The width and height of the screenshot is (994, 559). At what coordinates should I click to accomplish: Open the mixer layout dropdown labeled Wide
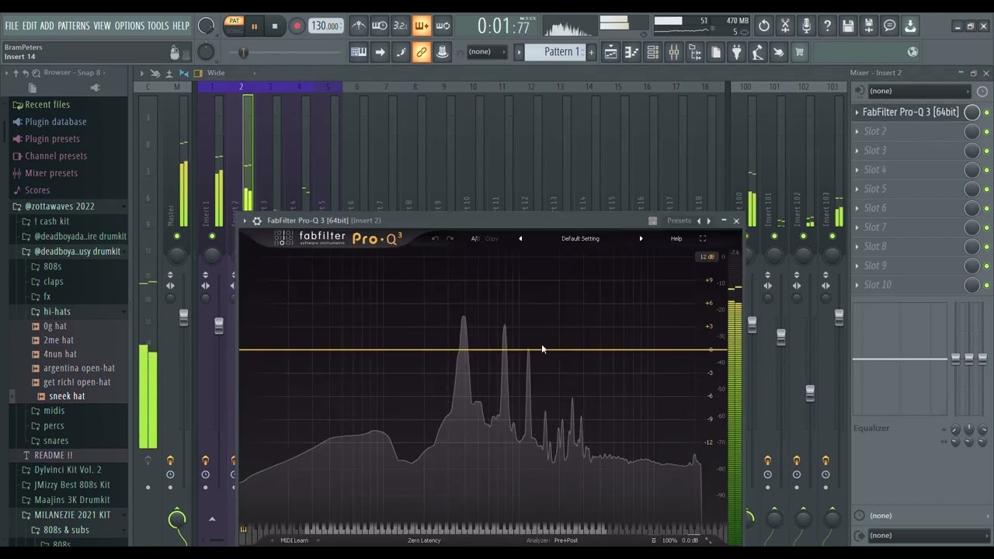coord(216,73)
